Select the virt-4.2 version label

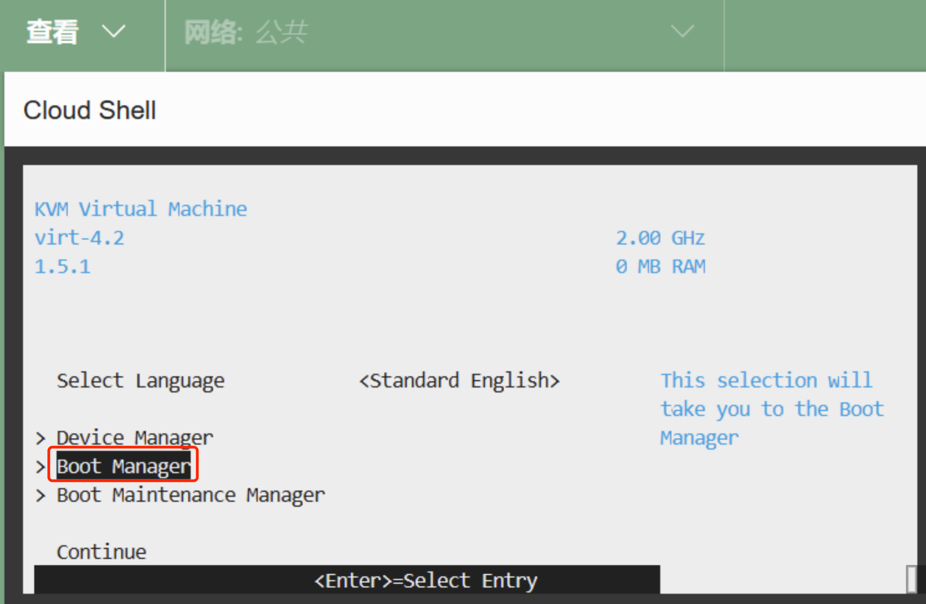coord(79,237)
